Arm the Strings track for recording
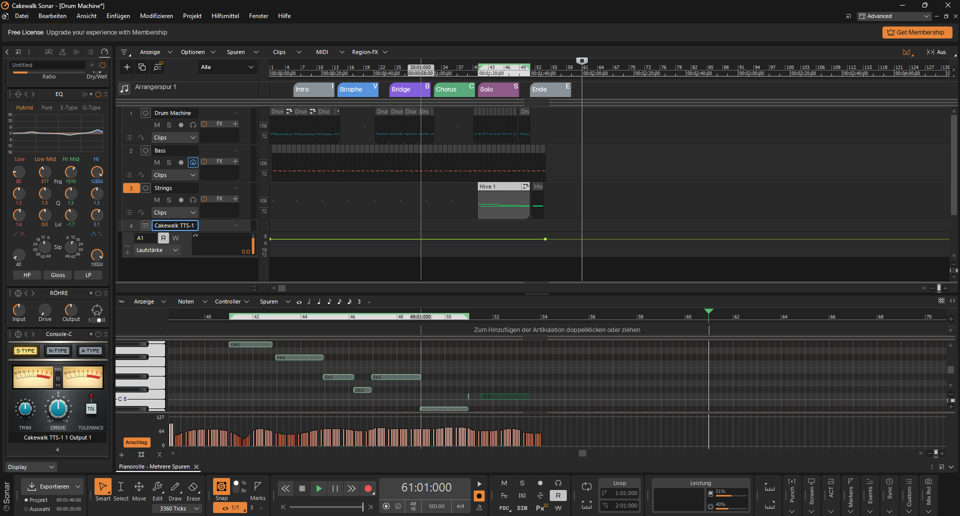The width and height of the screenshot is (960, 516). 181,200
